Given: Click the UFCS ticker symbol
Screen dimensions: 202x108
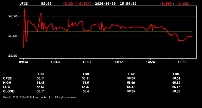Looking at the screenshot, I should (x=24, y=4).
